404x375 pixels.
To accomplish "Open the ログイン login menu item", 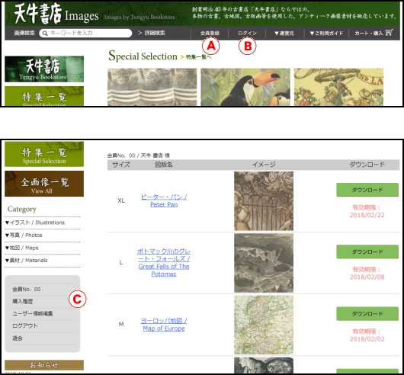I will click(247, 34).
